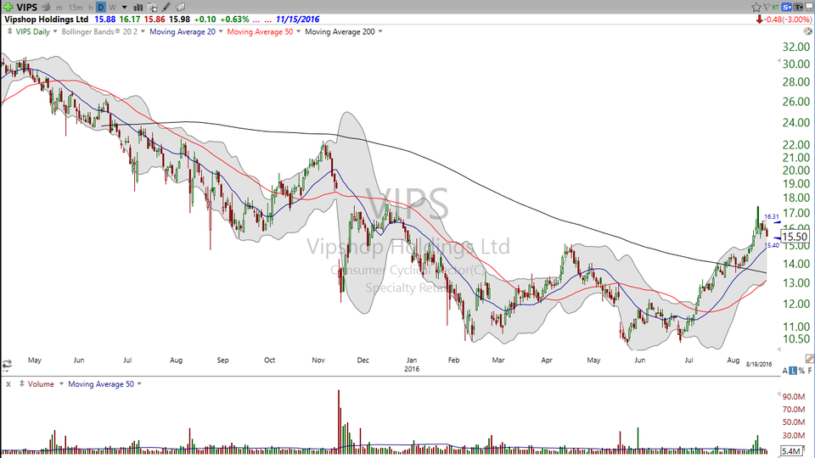The image size is (815, 458).
Task: Click the move handle beside VIPS Daily
Action: coord(9,31)
